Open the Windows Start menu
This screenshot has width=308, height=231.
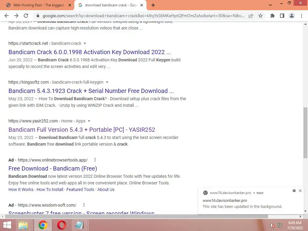point(7,225)
